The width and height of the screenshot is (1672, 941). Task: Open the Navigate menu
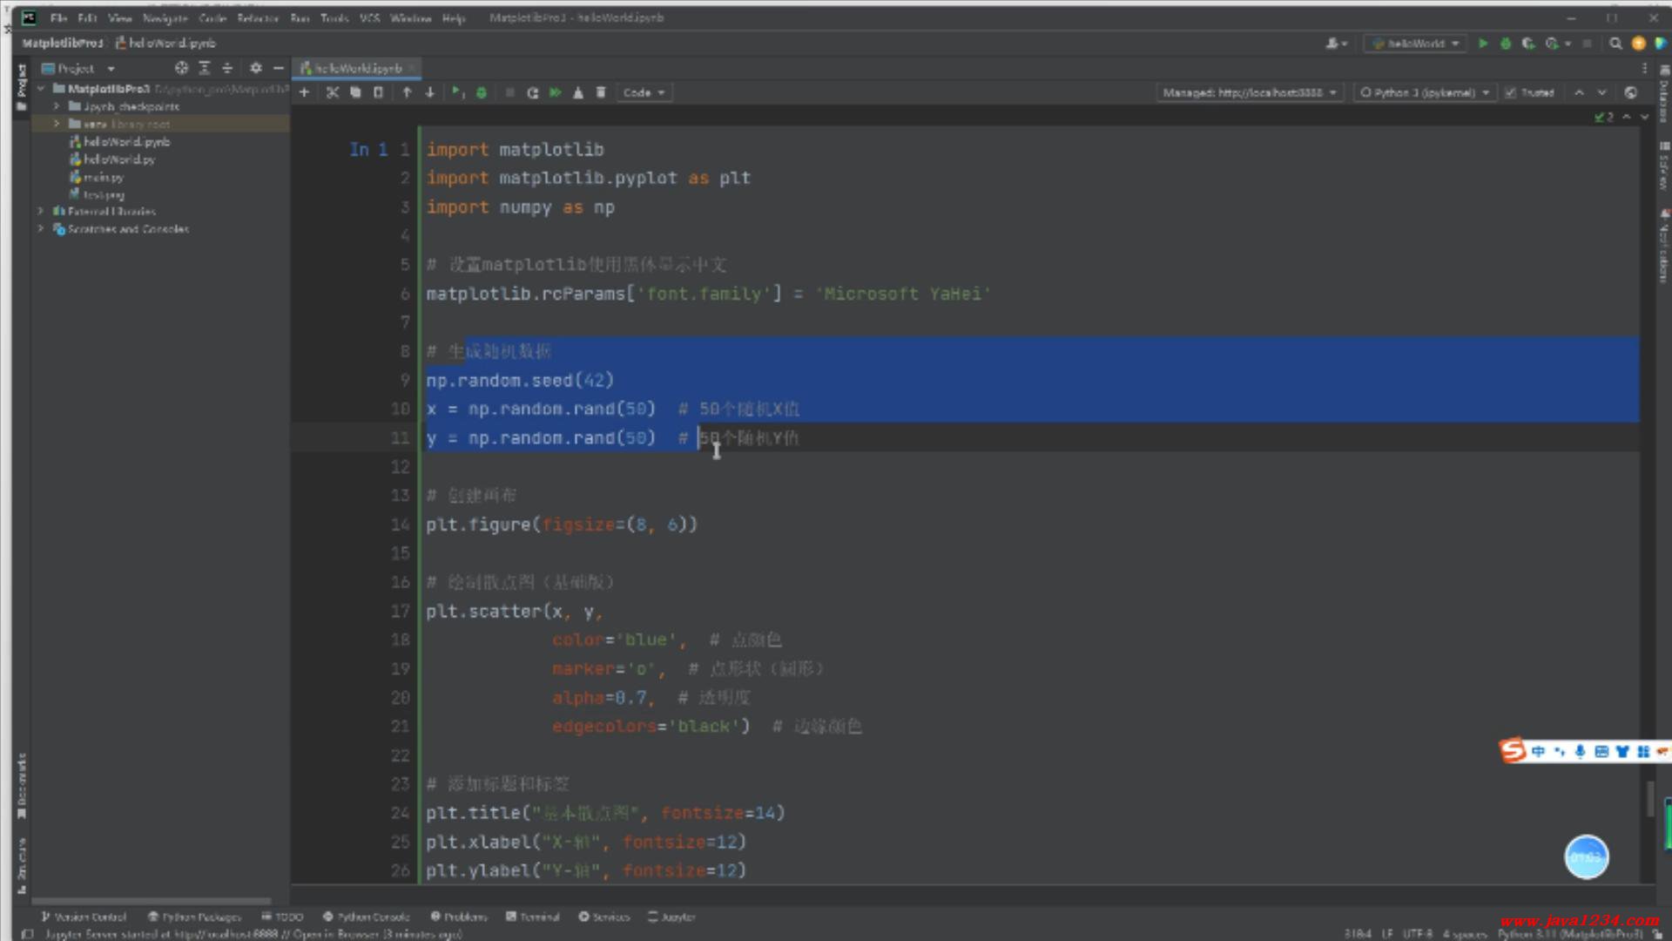[x=165, y=17]
